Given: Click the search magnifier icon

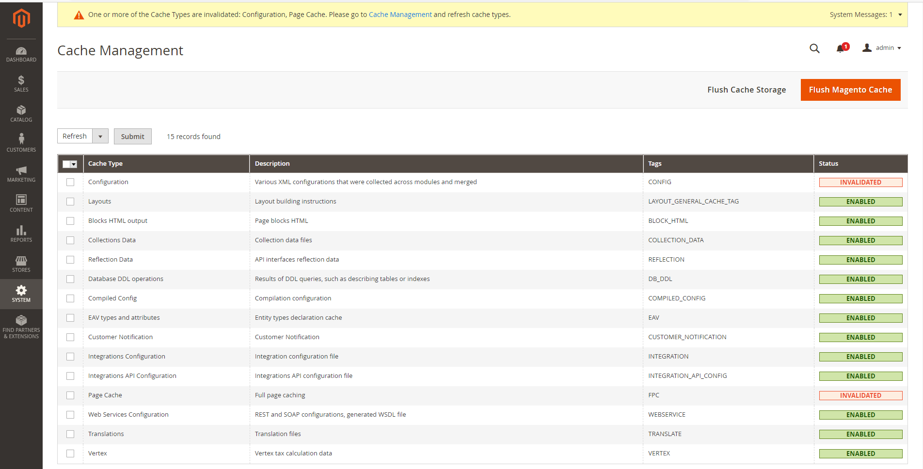Looking at the screenshot, I should click(x=814, y=48).
